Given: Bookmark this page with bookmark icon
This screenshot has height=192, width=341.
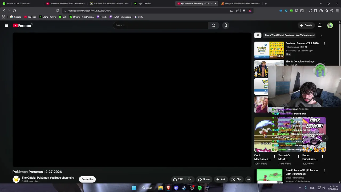Looking at the screenshot, I should pos(58,11).
